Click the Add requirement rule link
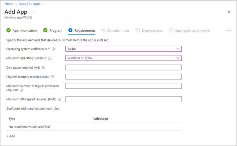 [11, 136]
